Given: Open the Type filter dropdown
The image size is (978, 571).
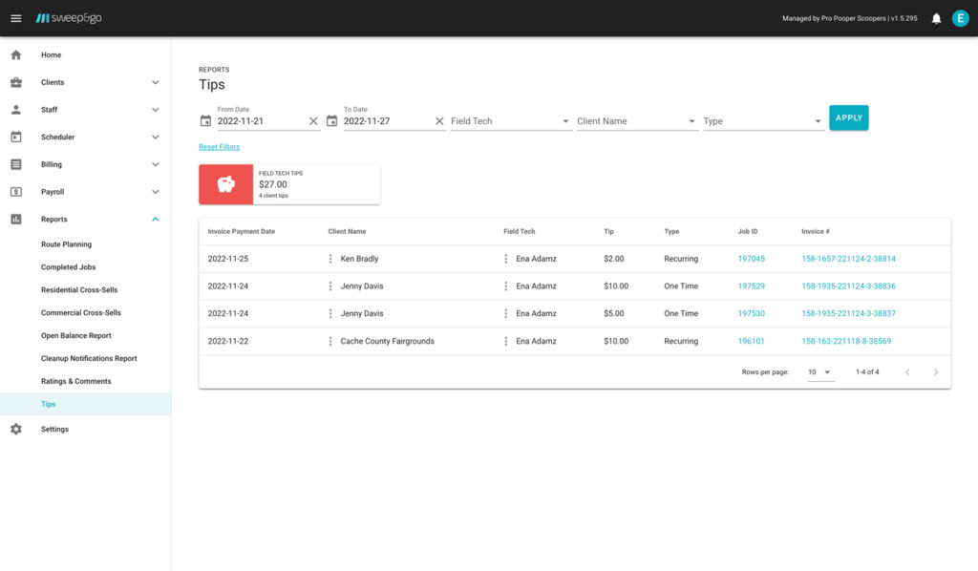Looking at the screenshot, I should [762, 121].
